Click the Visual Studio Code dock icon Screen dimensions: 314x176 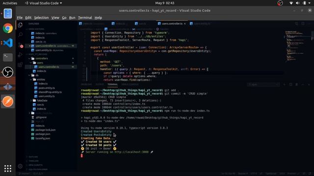tap(8, 43)
